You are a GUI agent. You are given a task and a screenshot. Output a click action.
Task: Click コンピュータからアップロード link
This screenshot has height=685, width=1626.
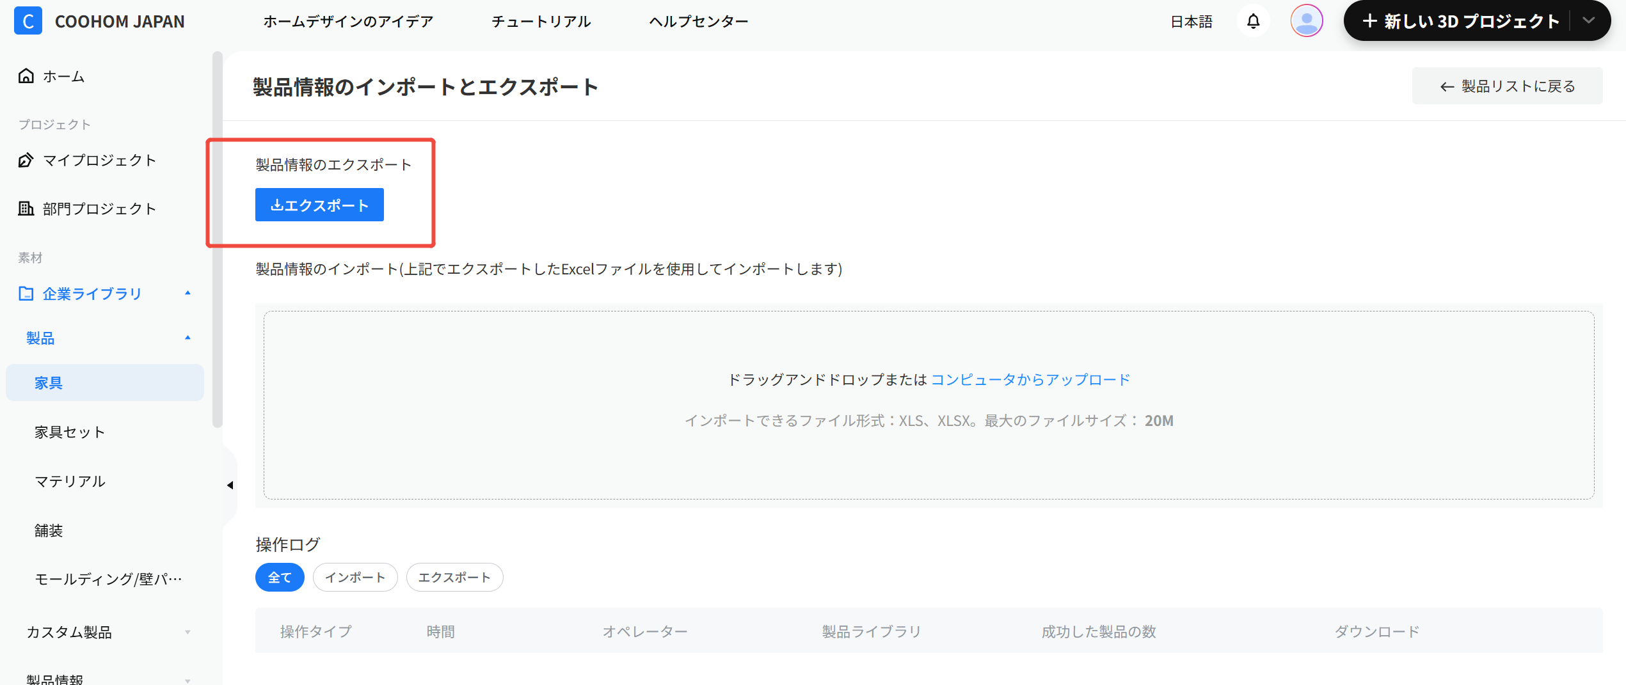(x=1030, y=379)
